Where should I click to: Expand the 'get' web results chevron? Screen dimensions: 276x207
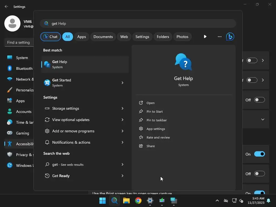[123, 164]
